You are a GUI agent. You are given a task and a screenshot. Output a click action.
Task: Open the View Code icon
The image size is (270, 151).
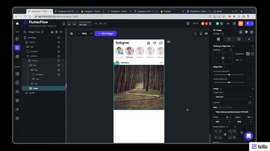228,23
